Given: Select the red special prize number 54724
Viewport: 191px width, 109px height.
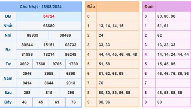Looking at the screenshot, I should (x=49, y=16).
